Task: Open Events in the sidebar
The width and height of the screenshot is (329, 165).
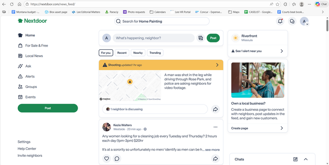Action: pyautogui.click(x=27, y=97)
